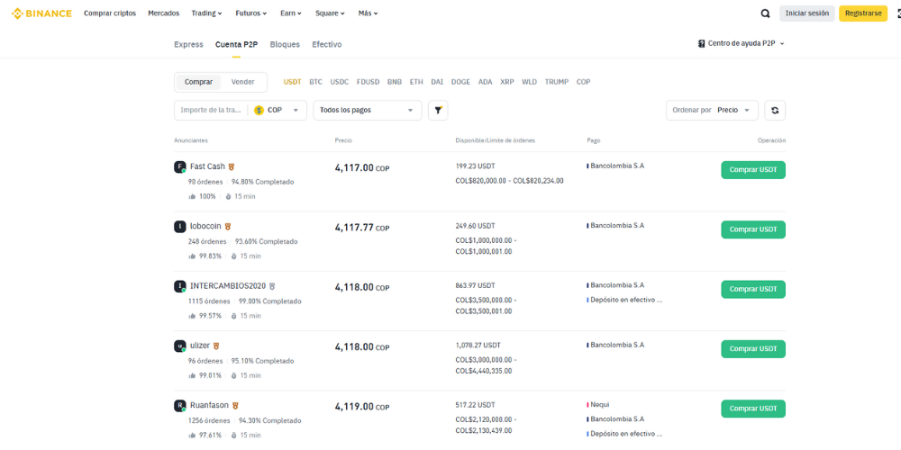Switch to the Efectivo tab

tap(327, 44)
